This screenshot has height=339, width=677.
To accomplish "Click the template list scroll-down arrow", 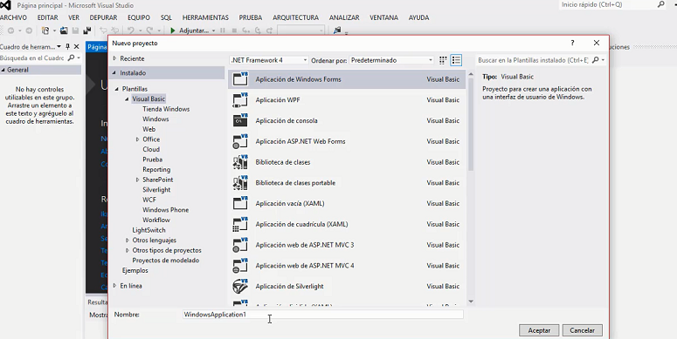I will pyautogui.click(x=471, y=302).
